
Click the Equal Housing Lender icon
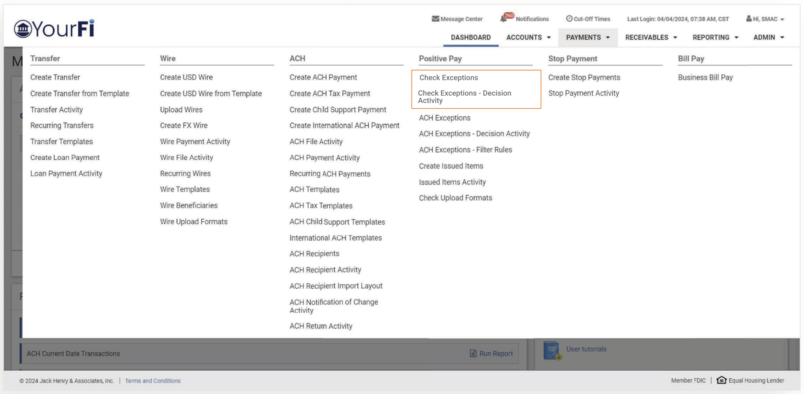click(721, 380)
